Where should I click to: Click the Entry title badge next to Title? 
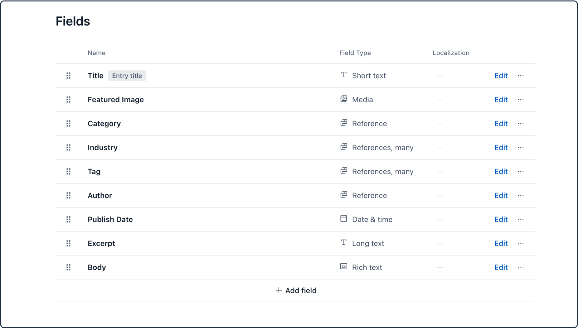127,75
